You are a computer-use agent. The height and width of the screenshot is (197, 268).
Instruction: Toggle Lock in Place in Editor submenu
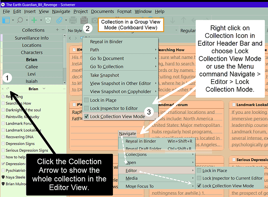pyautogui.click(x=199, y=170)
